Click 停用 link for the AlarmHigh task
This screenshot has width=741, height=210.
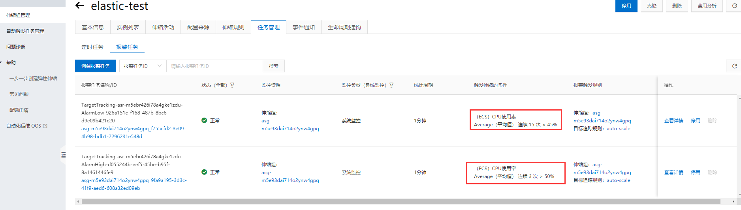tap(695, 172)
